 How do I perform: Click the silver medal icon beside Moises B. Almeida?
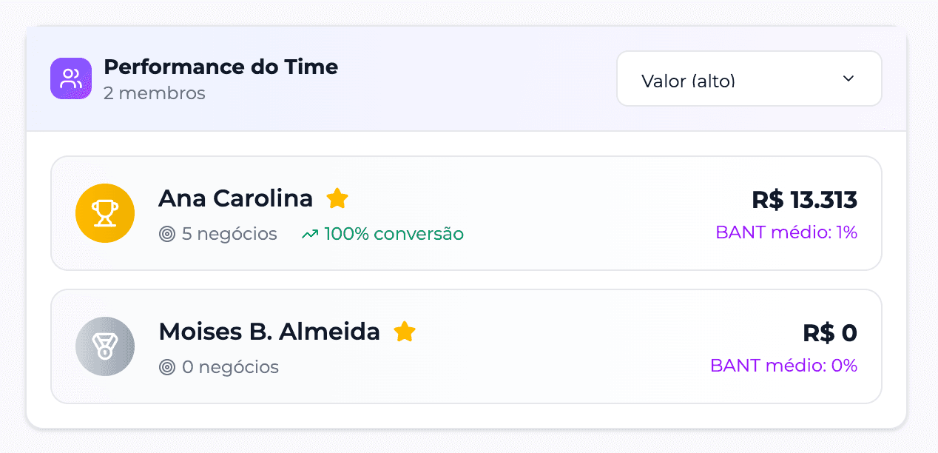tap(105, 346)
